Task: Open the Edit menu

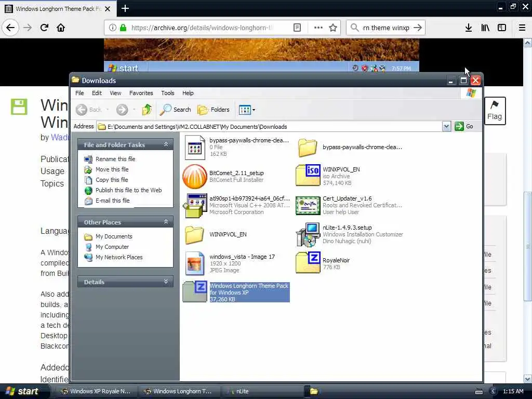Action: pyautogui.click(x=97, y=93)
